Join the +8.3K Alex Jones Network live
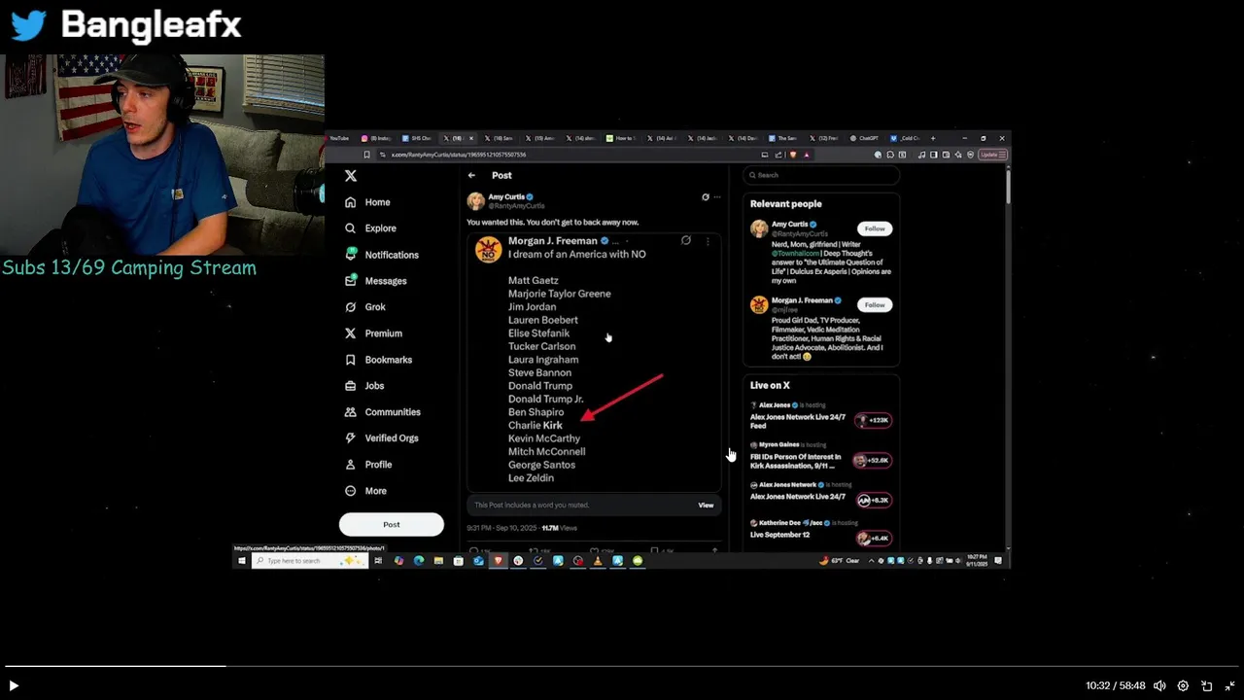The width and height of the screenshot is (1244, 700). (x=874, y=500)
